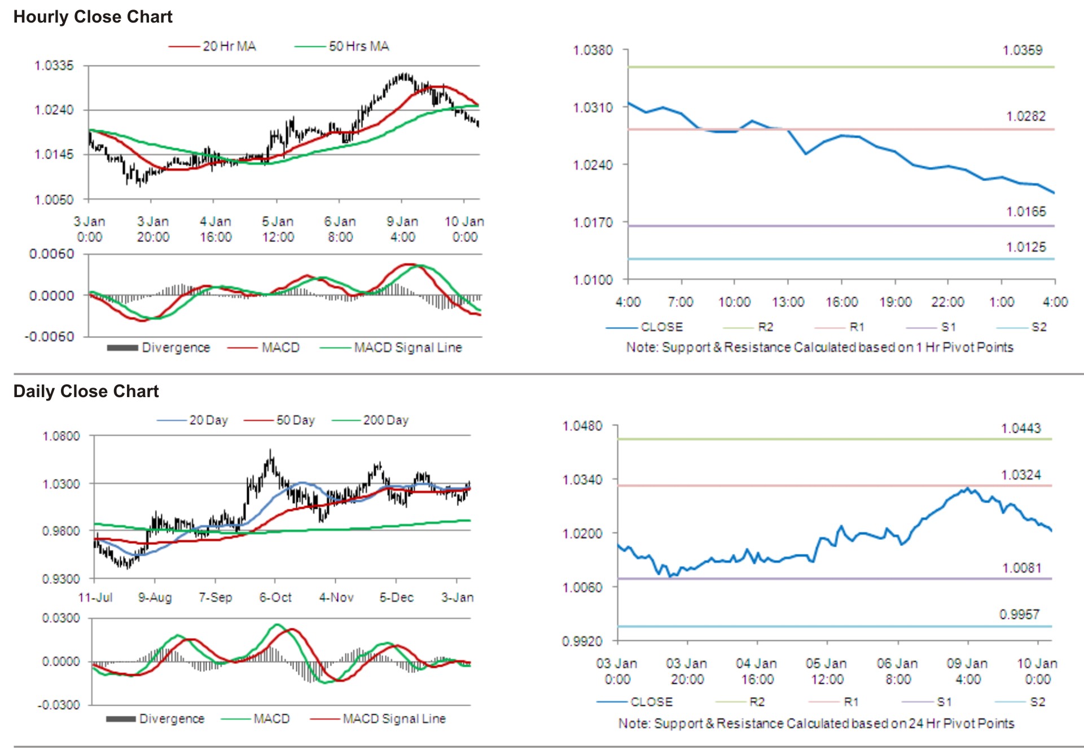
Task: Click the 1.0060 y-axis label
Action: pos(583,587)
